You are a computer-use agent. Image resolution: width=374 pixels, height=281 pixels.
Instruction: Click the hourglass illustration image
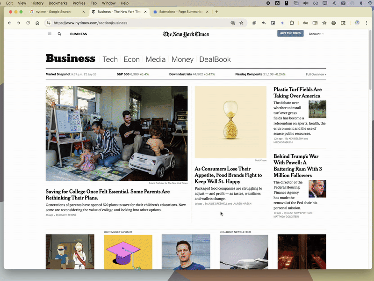pyautogui.click(x=230, y=122)
